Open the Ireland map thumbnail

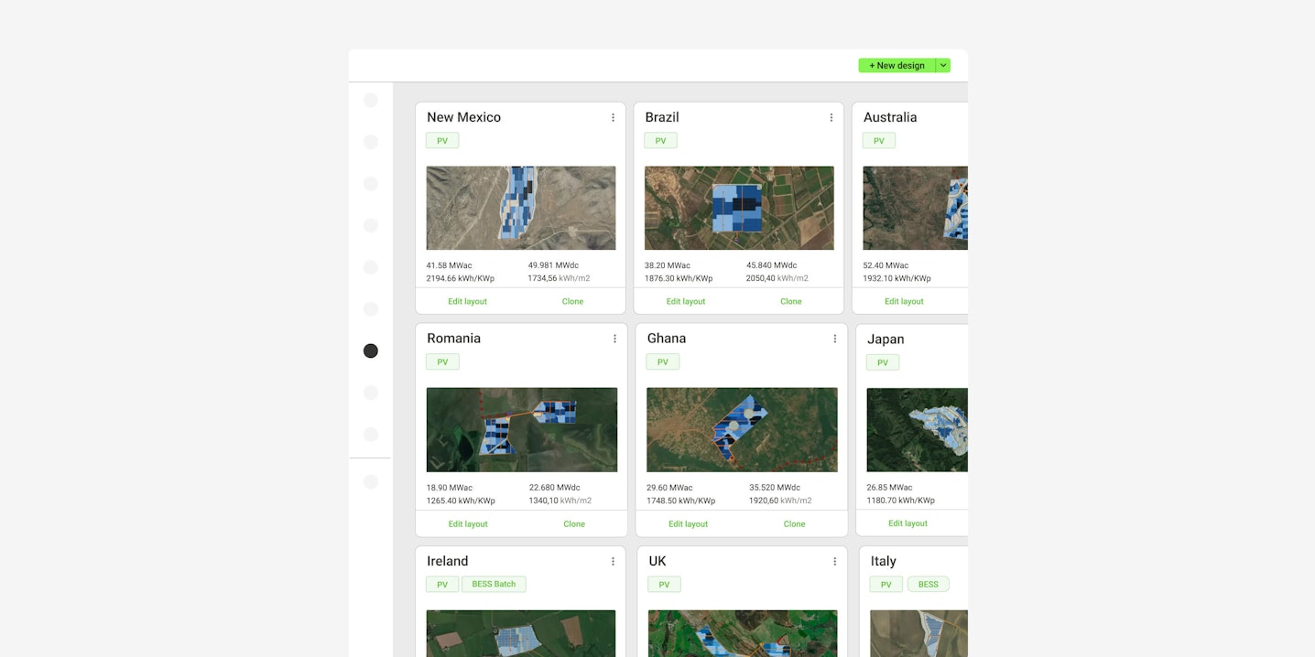click(x=521, y=633)
